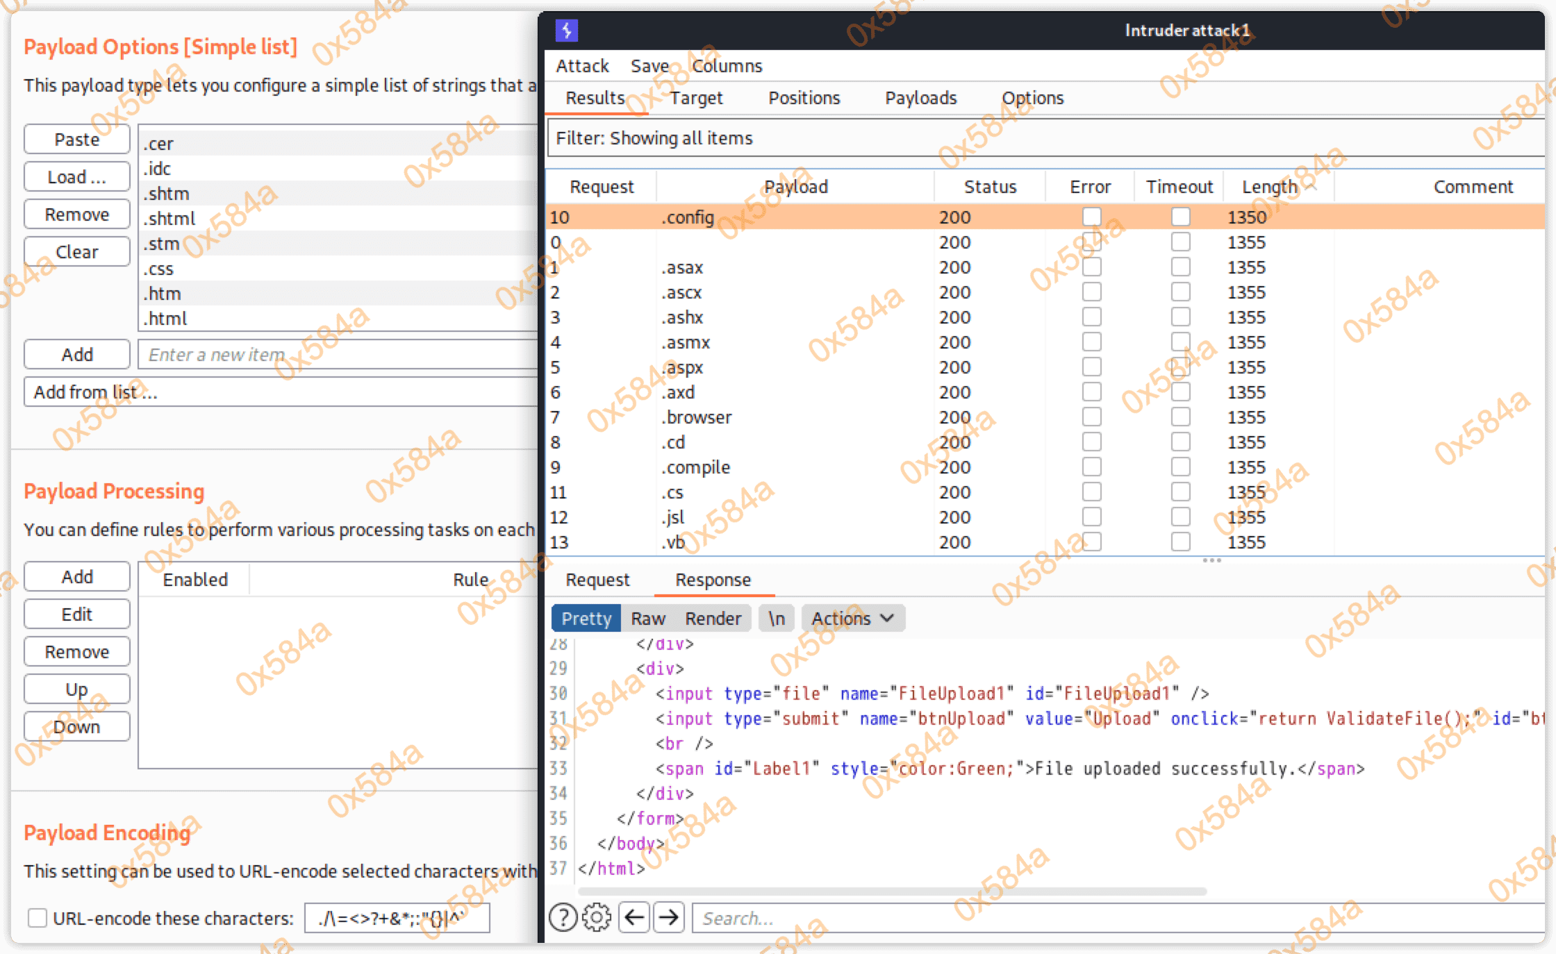
Task: Switch to the Positions tab
Action: coord(804,98)
